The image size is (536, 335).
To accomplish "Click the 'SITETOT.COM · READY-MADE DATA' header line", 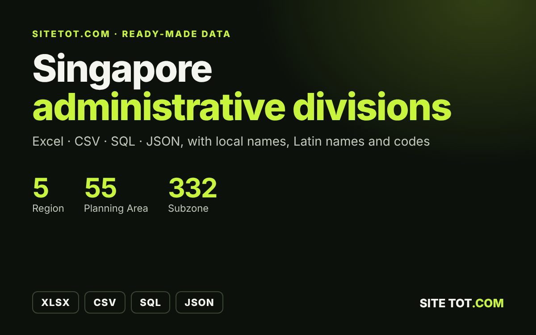I will 131,34.
